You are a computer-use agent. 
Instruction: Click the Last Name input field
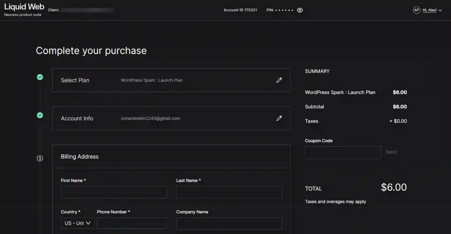tap(229, 192)
